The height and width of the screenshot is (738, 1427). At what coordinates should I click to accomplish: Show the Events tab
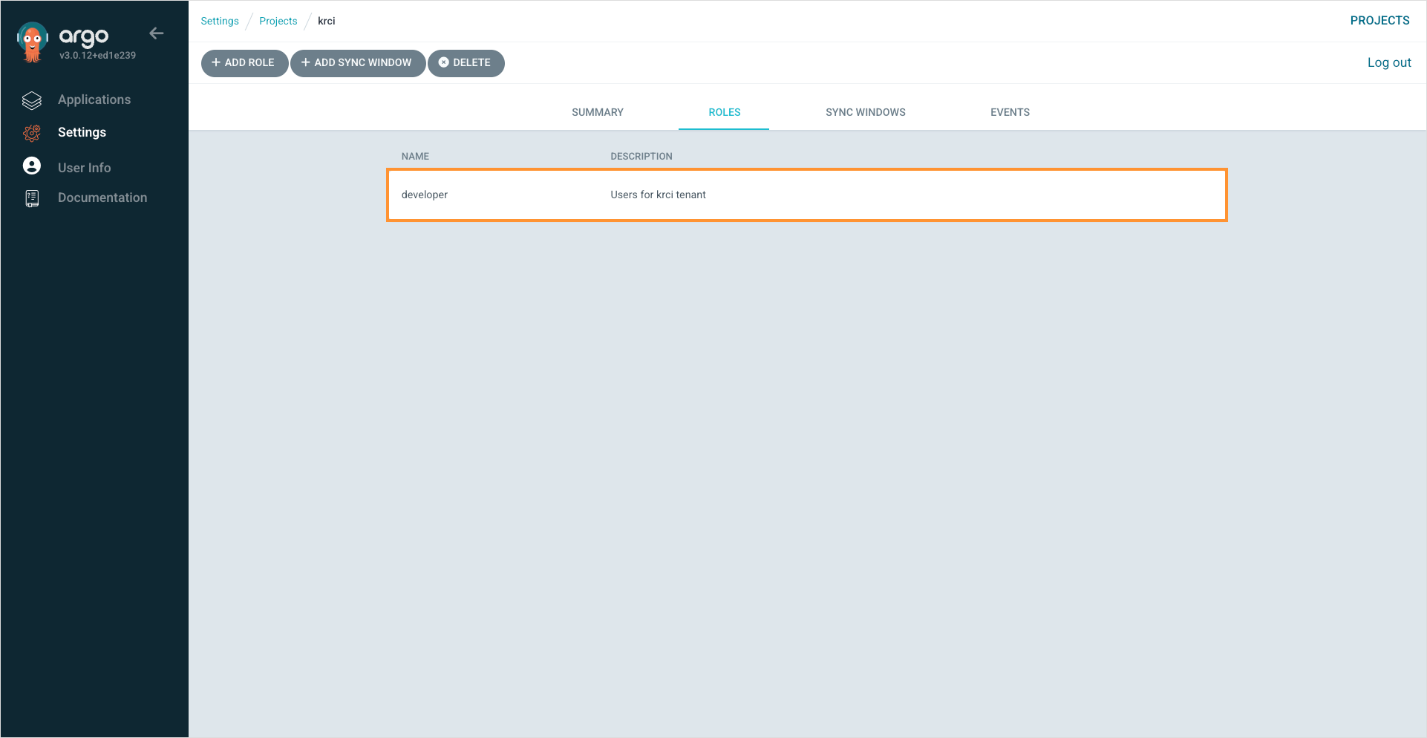pos(1010,112)
